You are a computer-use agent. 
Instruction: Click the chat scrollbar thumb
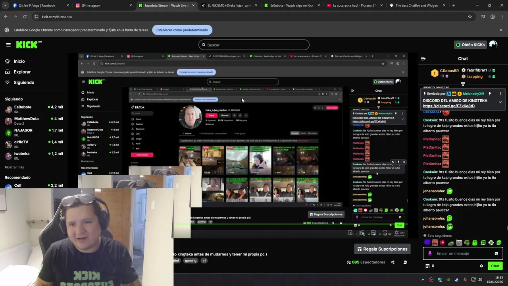tap(506, 228)
